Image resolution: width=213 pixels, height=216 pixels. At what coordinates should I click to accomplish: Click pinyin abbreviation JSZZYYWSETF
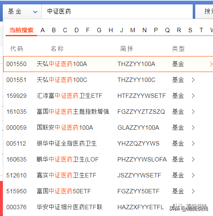(x=139, y=175)
